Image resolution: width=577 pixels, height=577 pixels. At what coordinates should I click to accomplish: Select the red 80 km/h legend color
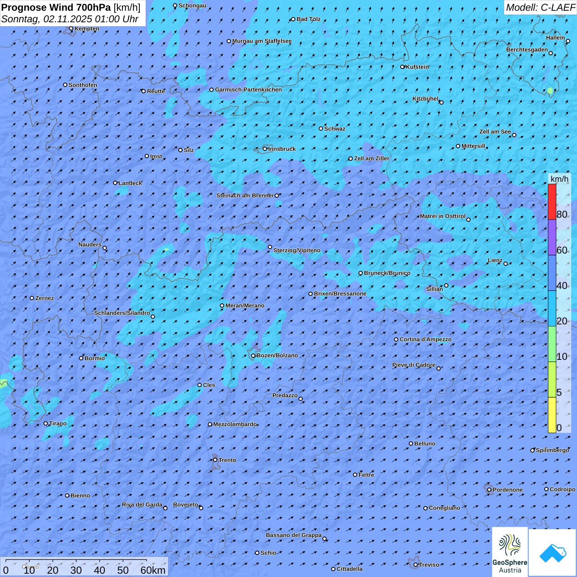[x=552, y=202]
